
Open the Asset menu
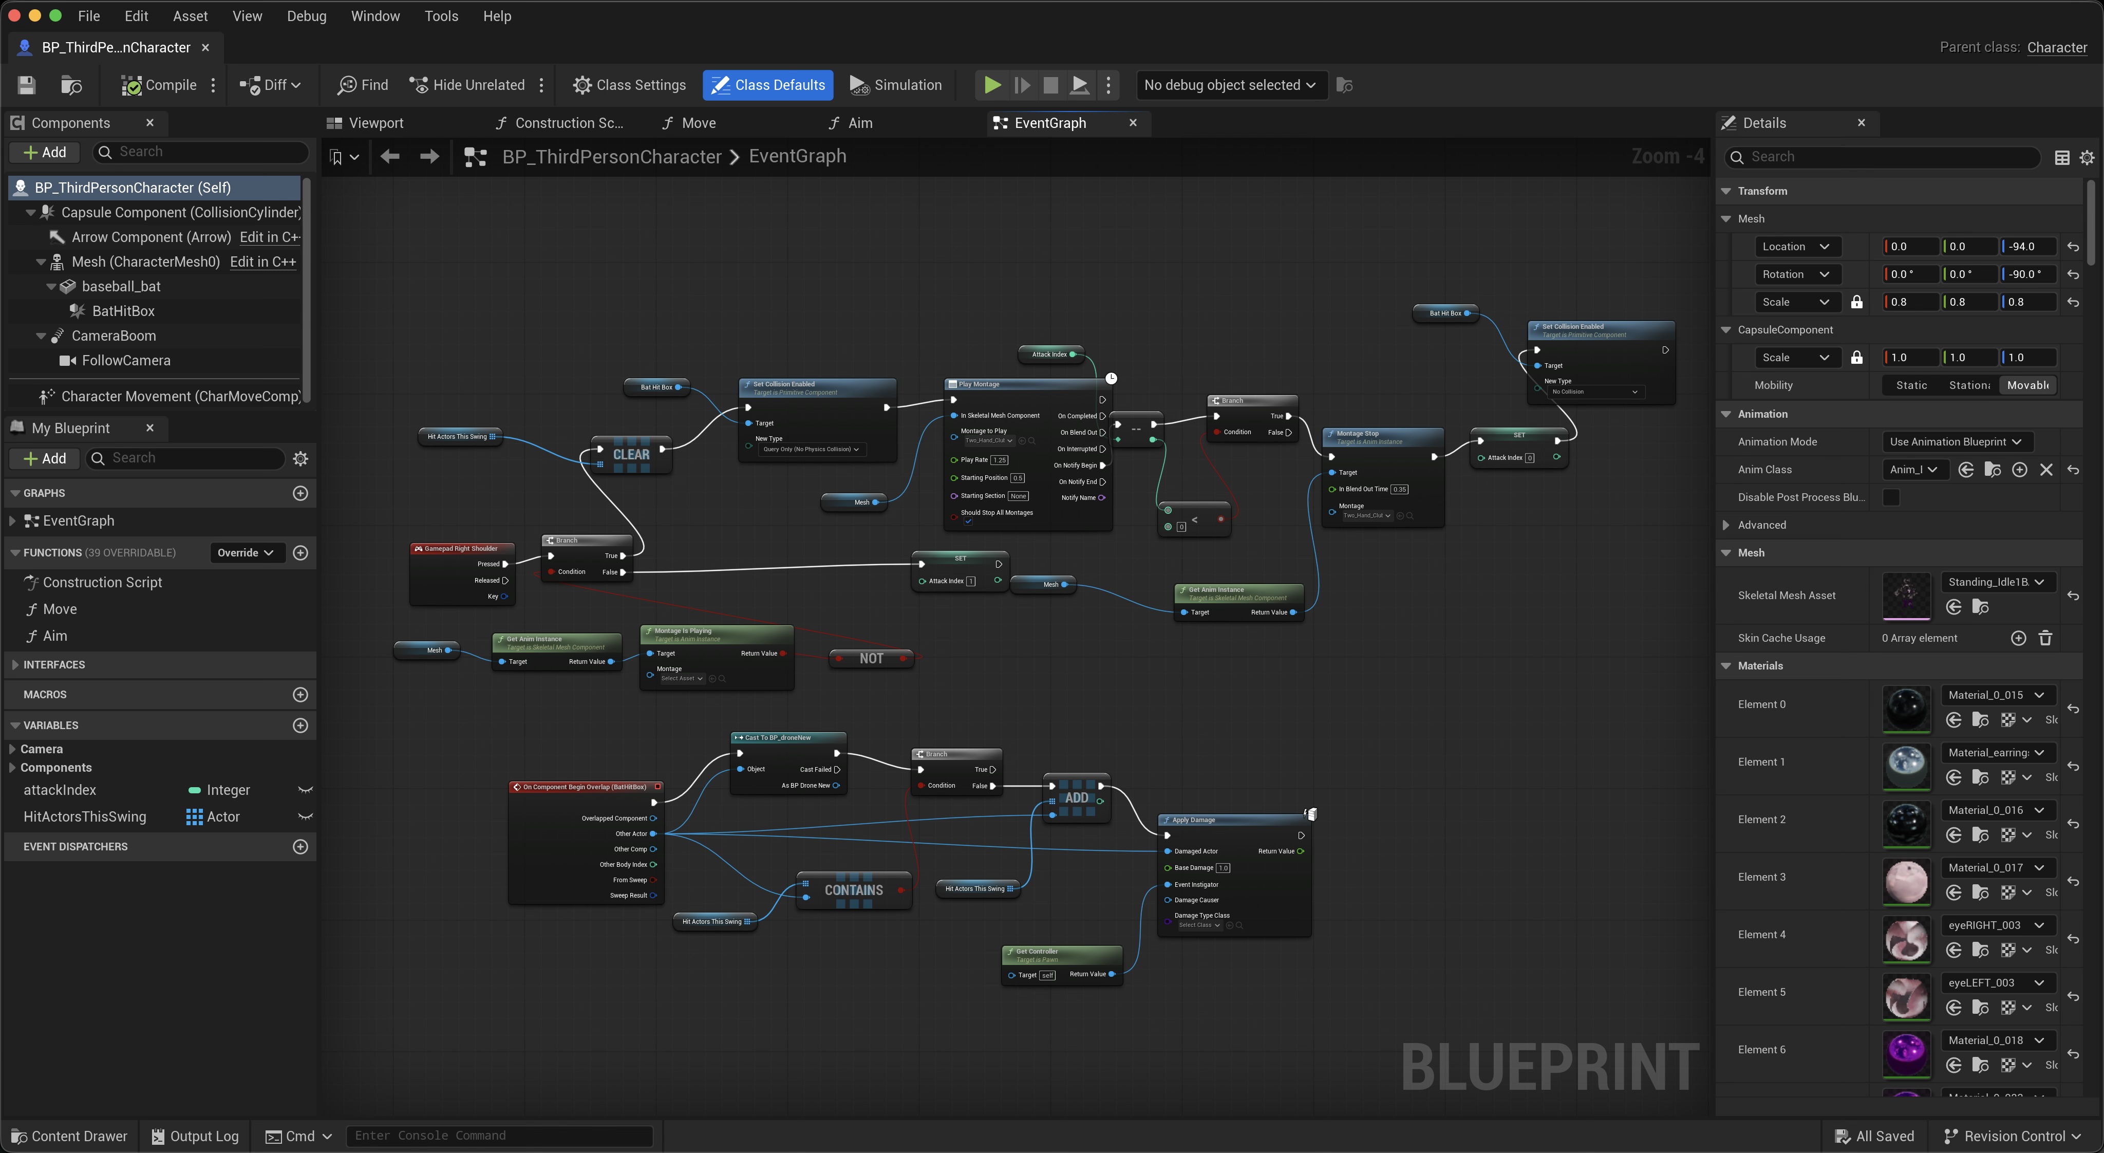tap(190, 16)
